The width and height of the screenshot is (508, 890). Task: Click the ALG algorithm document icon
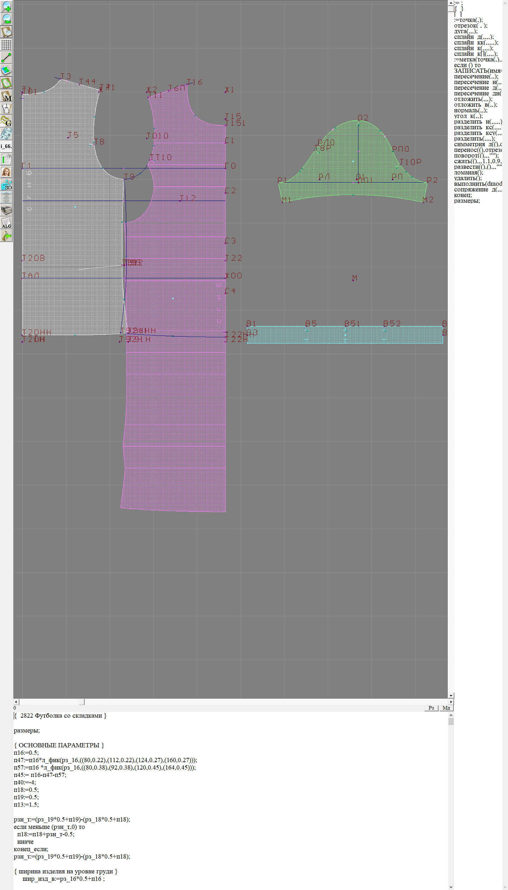6,223
